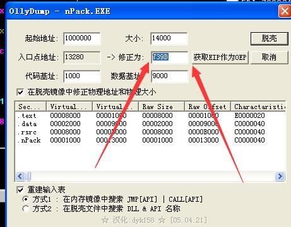Image resolution: width=291 pixels, height=227 pixels.
Task: Click the horizontal scrollbar thumb
Action: (x=28, y=176)
